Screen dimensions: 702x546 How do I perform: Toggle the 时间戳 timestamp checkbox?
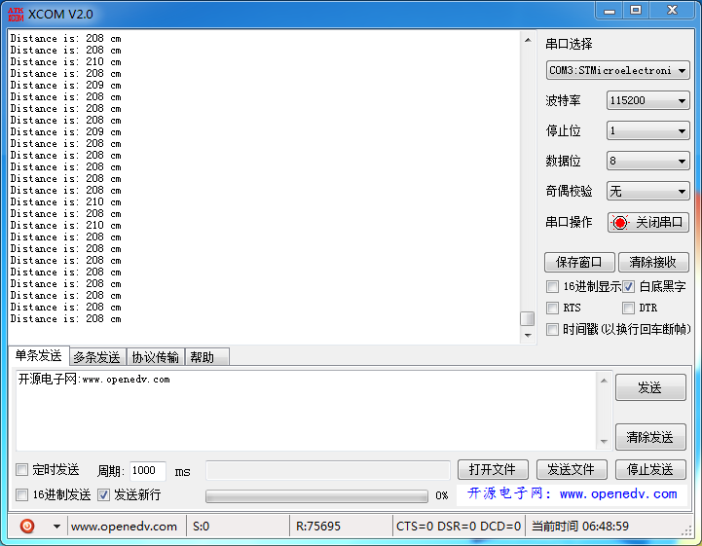[552, 329]
